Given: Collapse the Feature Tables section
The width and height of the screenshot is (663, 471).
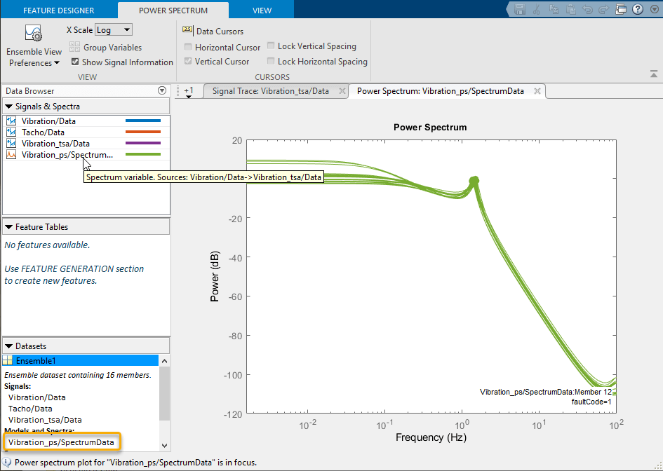Looking at the screenshot, I should 9,227.
